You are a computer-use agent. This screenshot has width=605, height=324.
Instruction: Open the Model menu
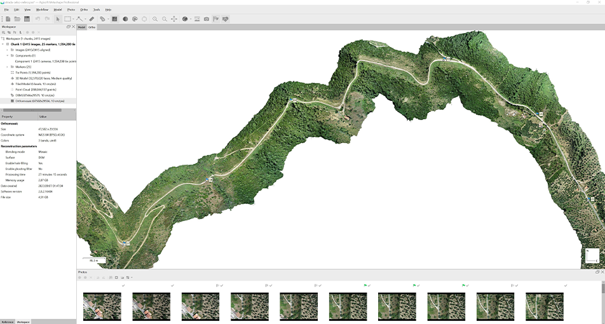(57, 10)
